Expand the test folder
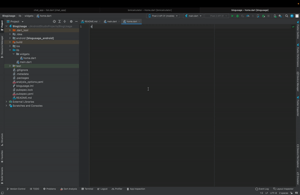 point(10,66)
